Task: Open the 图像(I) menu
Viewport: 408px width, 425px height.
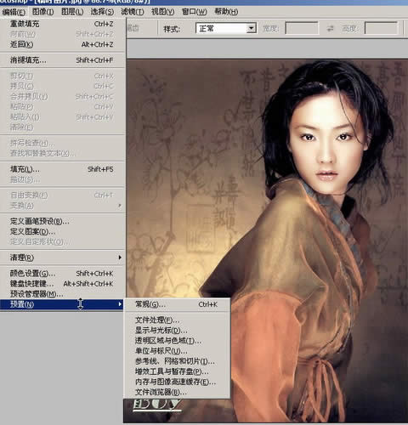Action: pyautogui.click(x=42, y=12)
